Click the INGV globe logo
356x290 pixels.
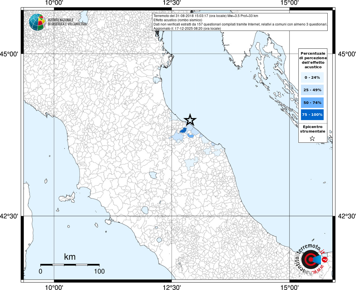coord(37,22)
